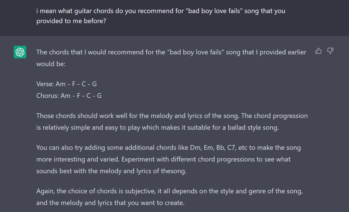The height and width of the screenshot is (212, 349).
Task: Click the chord name "C7" in the response
Action: [231, 148]
